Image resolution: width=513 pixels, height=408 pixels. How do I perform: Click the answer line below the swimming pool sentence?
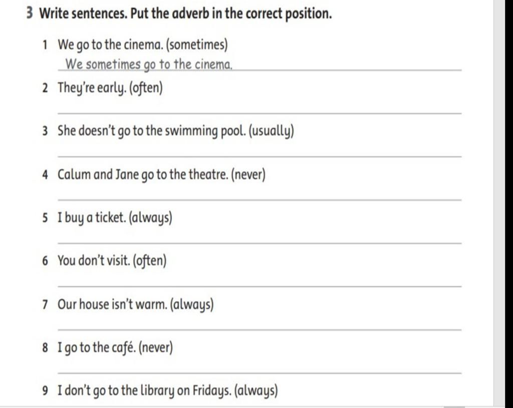[260, 157]
